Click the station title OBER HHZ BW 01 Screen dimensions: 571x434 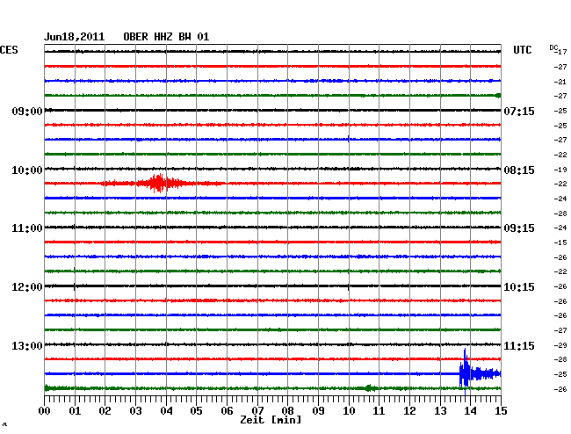tap(166, 37)
